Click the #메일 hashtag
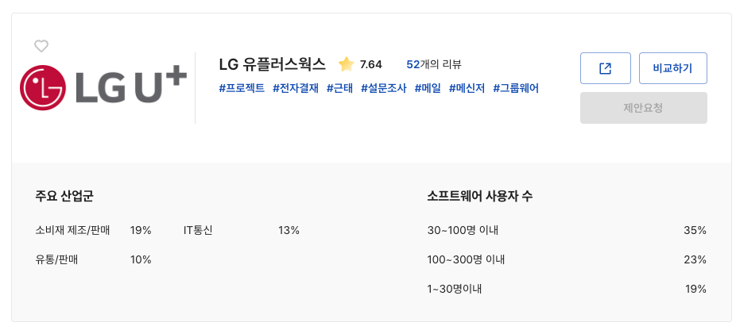736x330 pixels. [428, 88]
